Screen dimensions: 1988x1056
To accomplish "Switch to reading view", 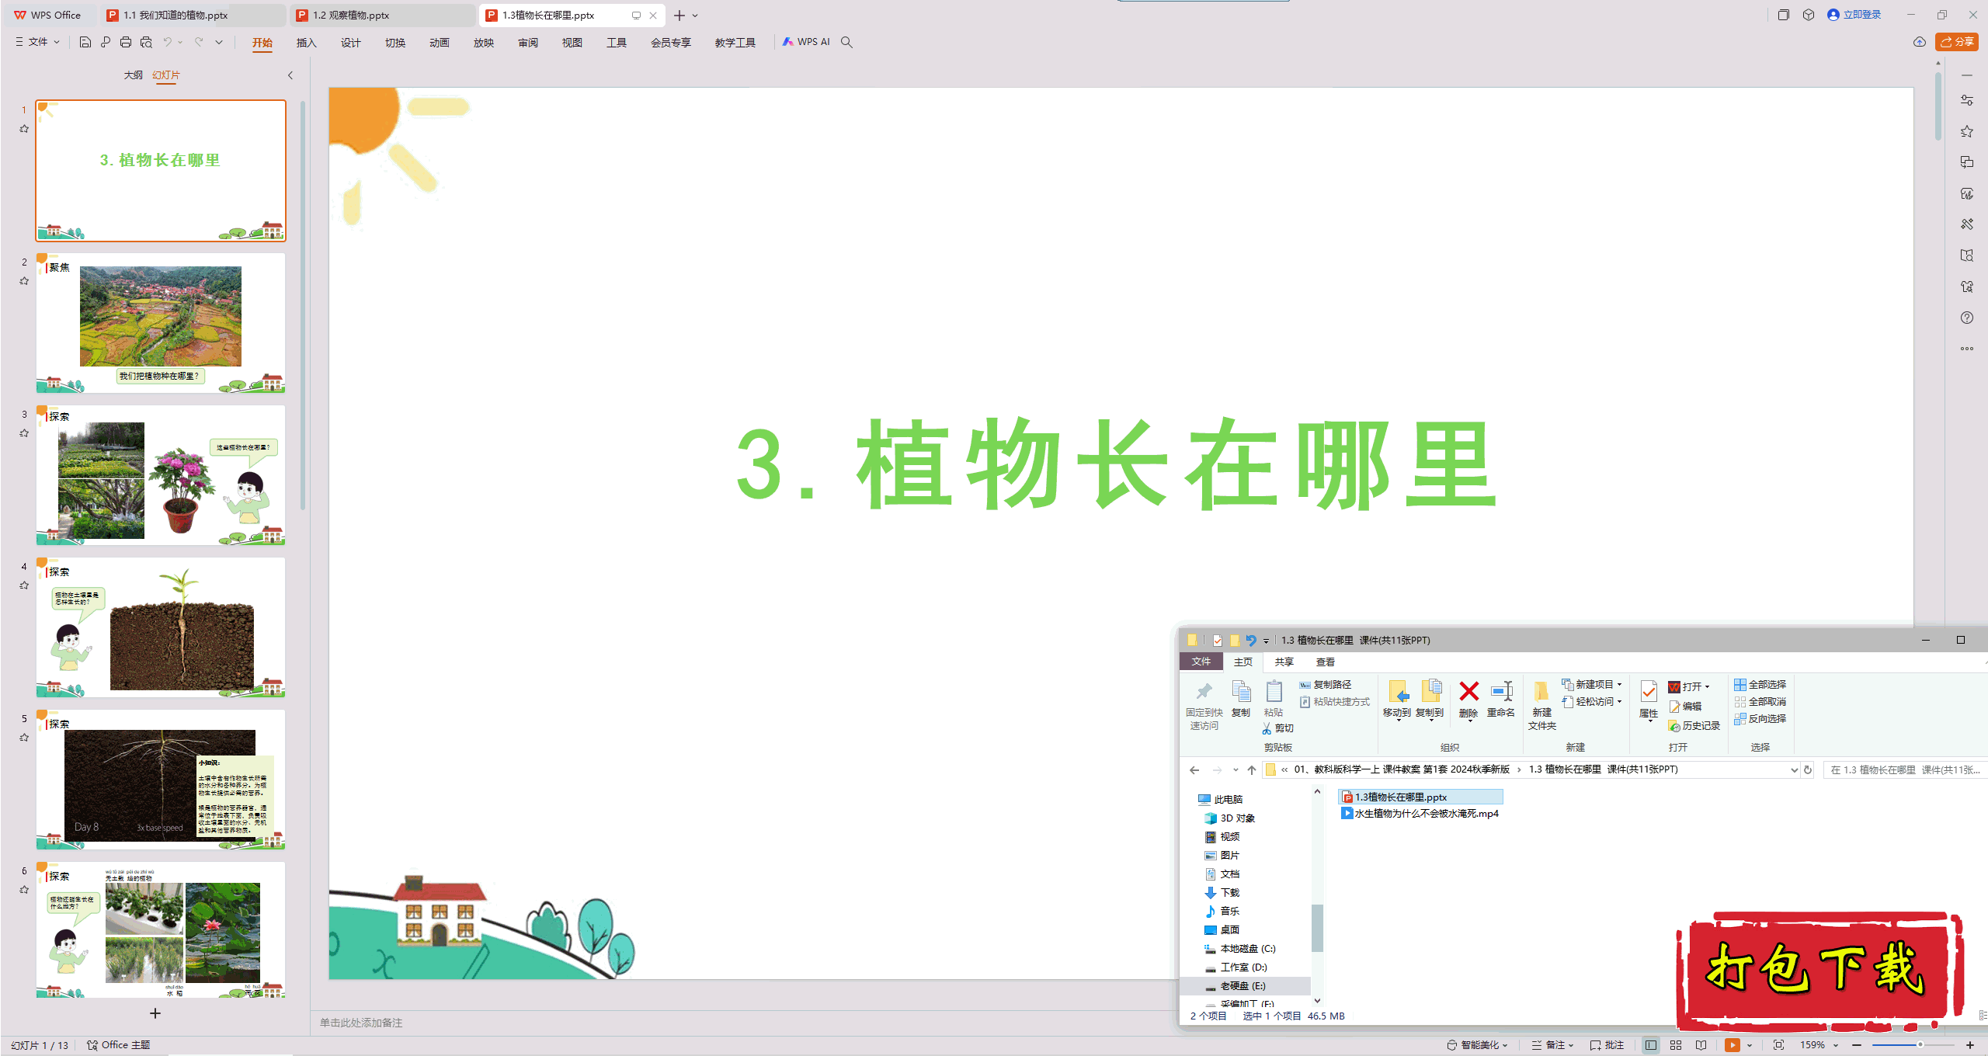I will click(x=1701, y=1045).
